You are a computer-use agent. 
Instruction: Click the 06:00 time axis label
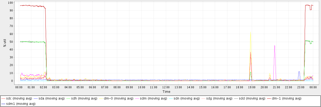92,87
